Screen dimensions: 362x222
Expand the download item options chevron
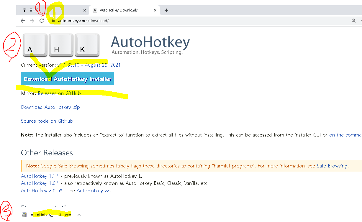79,215
